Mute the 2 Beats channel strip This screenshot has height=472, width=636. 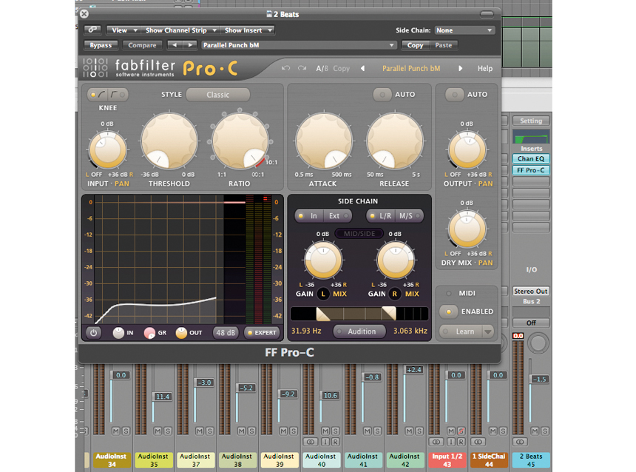click(x=535, y=431)
